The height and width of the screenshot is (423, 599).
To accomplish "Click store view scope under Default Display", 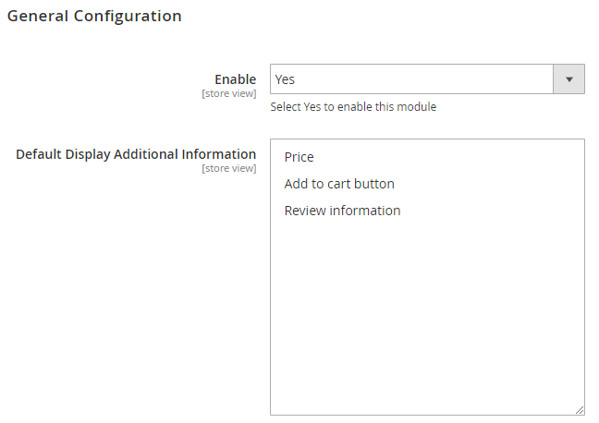I will tap(228, 168).
